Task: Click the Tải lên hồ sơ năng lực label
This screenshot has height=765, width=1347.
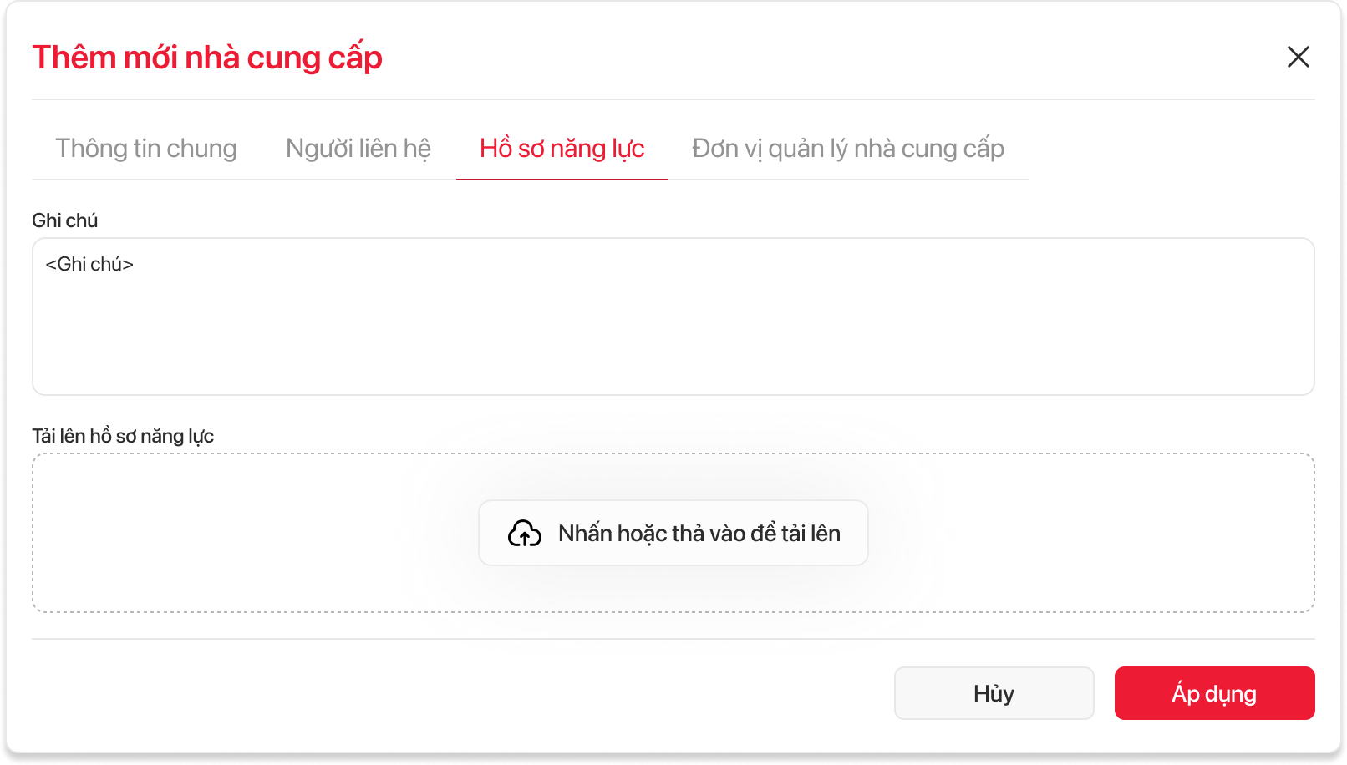Action: (x=123, y=436)
